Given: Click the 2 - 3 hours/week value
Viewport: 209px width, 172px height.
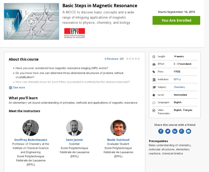Looking at the screenshot, I should click(x=183, y=64).
